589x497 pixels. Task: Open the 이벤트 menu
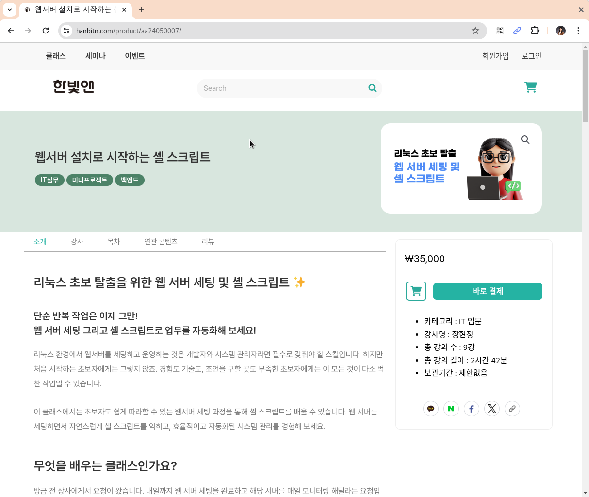pos(135,56)
